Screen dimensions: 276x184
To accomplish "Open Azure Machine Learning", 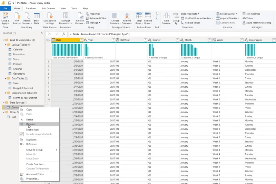I will point(257,23).
